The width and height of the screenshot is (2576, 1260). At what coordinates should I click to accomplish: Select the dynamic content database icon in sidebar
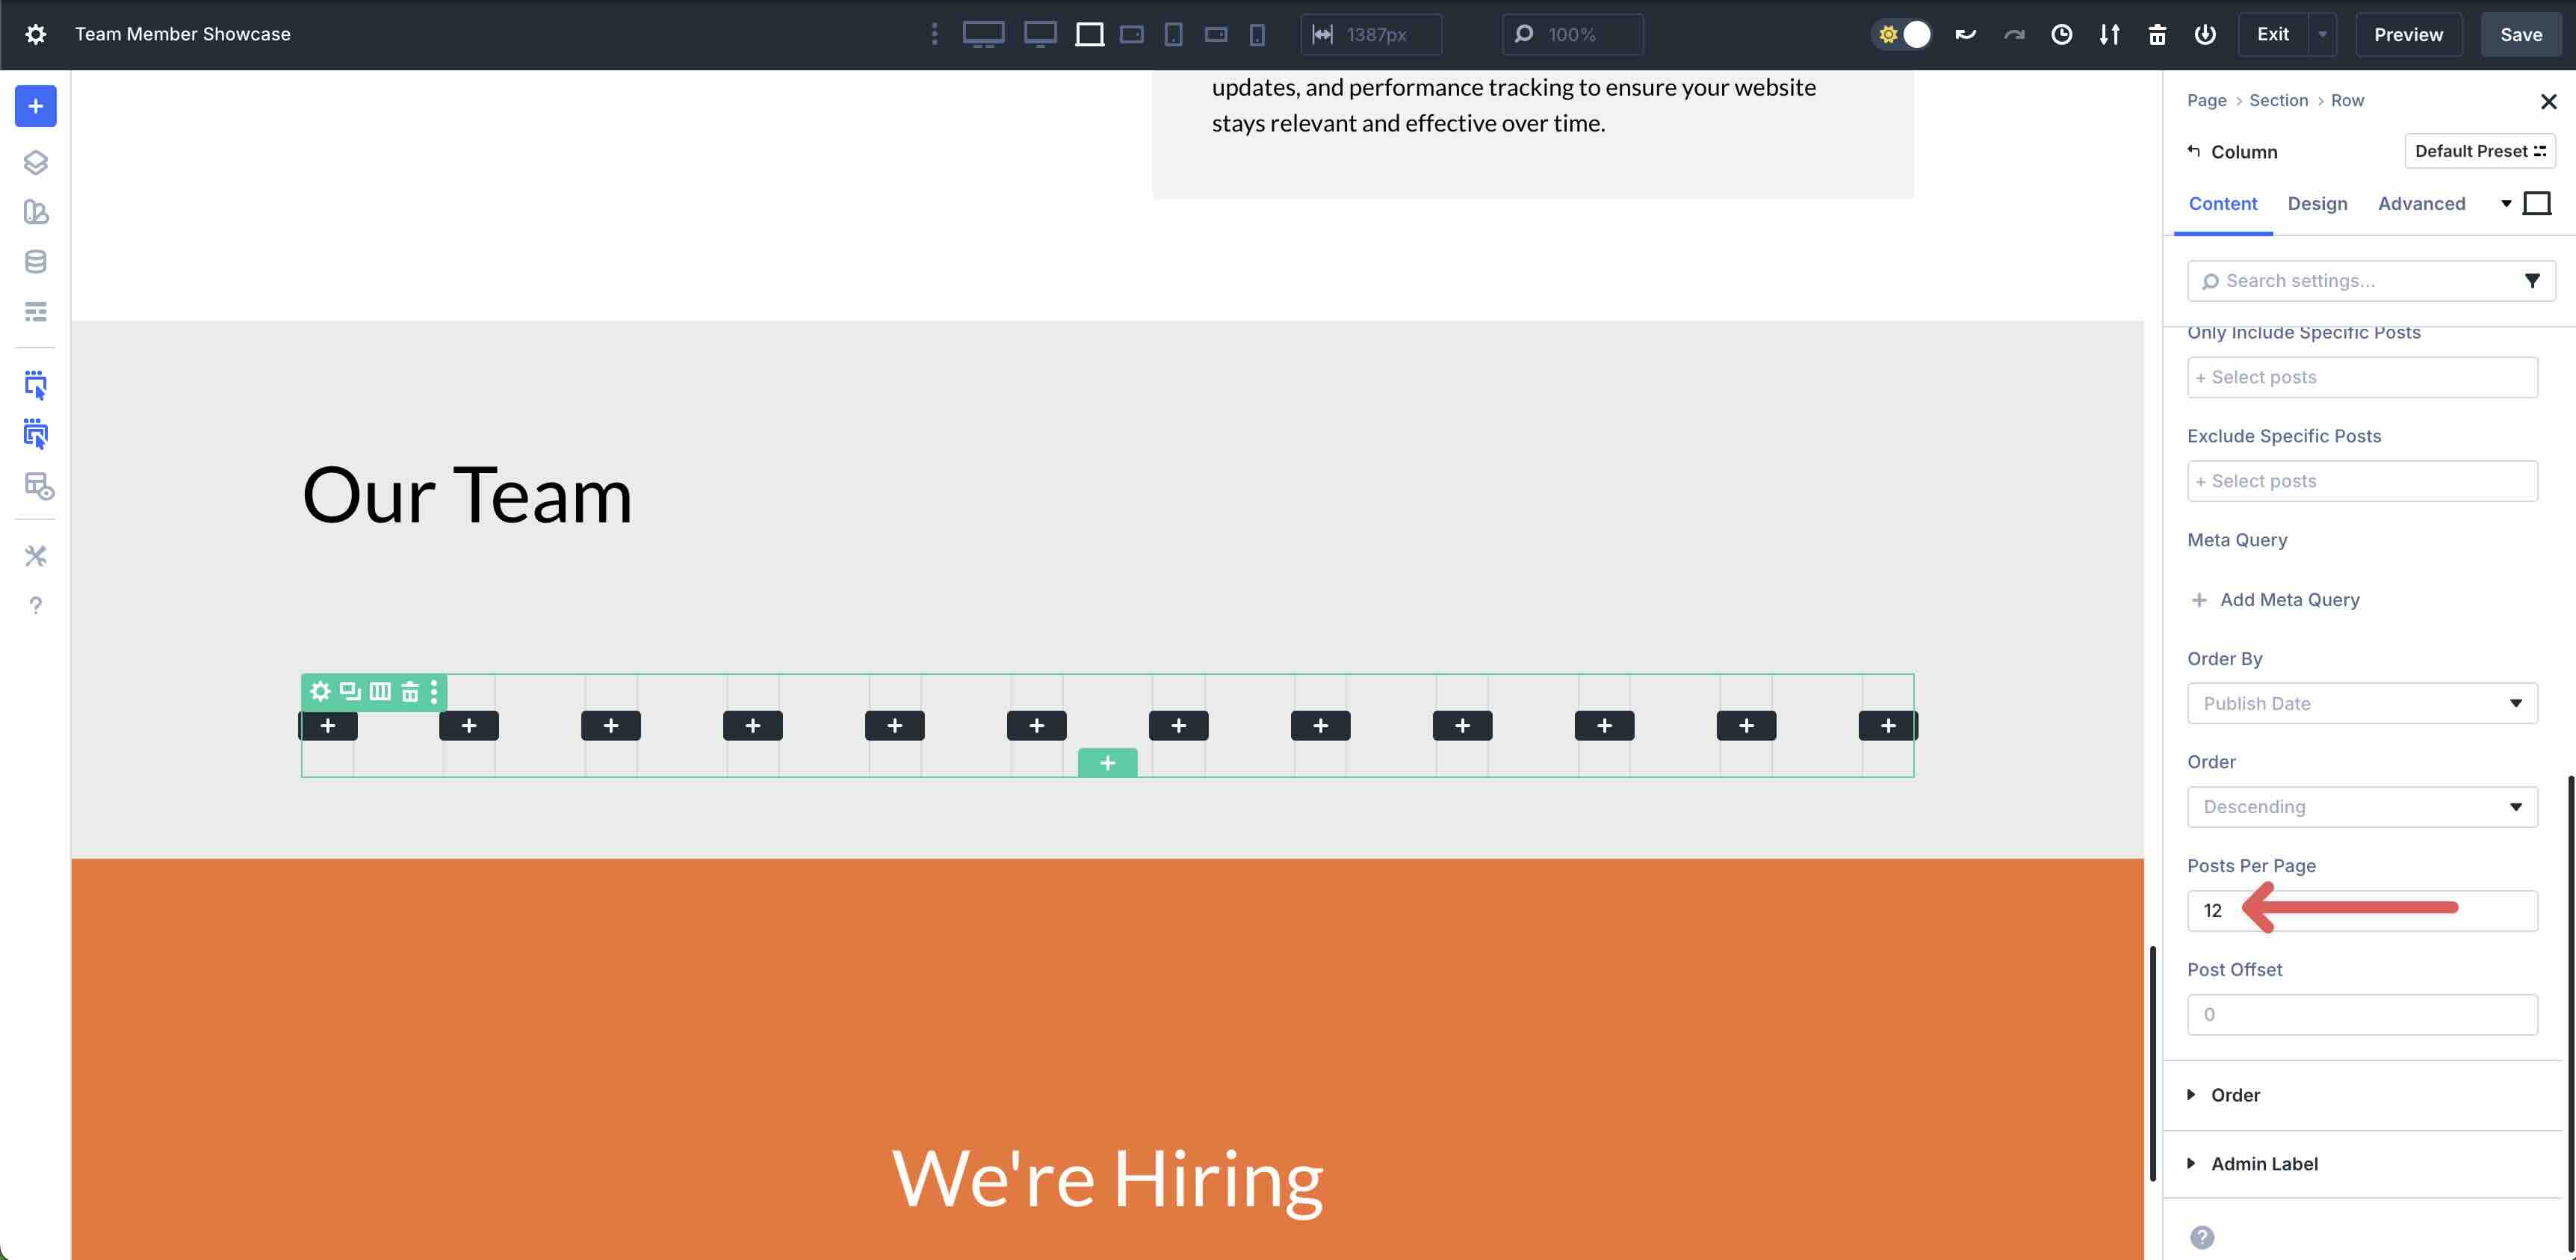[x=36, y=261]
